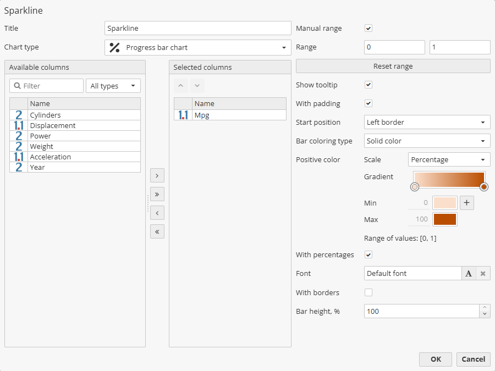Remove all columns with double left arrow
Image resolution: width=495 pixels, height=371 pixels.
(x=157, y=232)
